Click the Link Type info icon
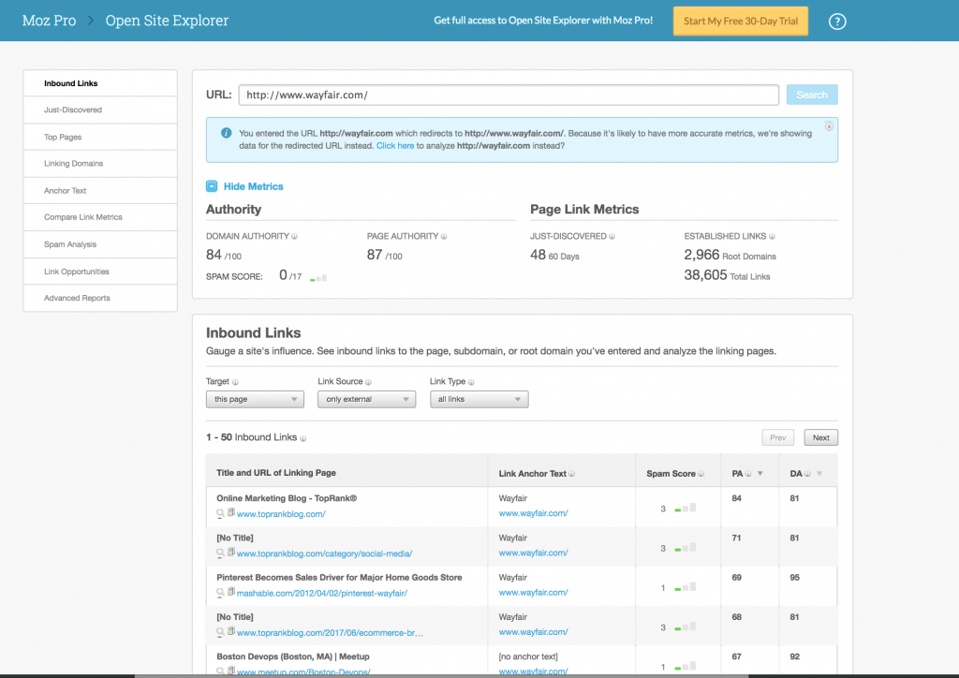959x678 pixels. [471, 382]
